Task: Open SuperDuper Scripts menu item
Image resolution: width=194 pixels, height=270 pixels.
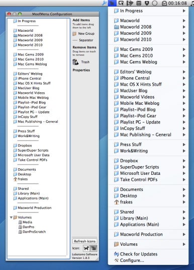Action: (148, 167)
